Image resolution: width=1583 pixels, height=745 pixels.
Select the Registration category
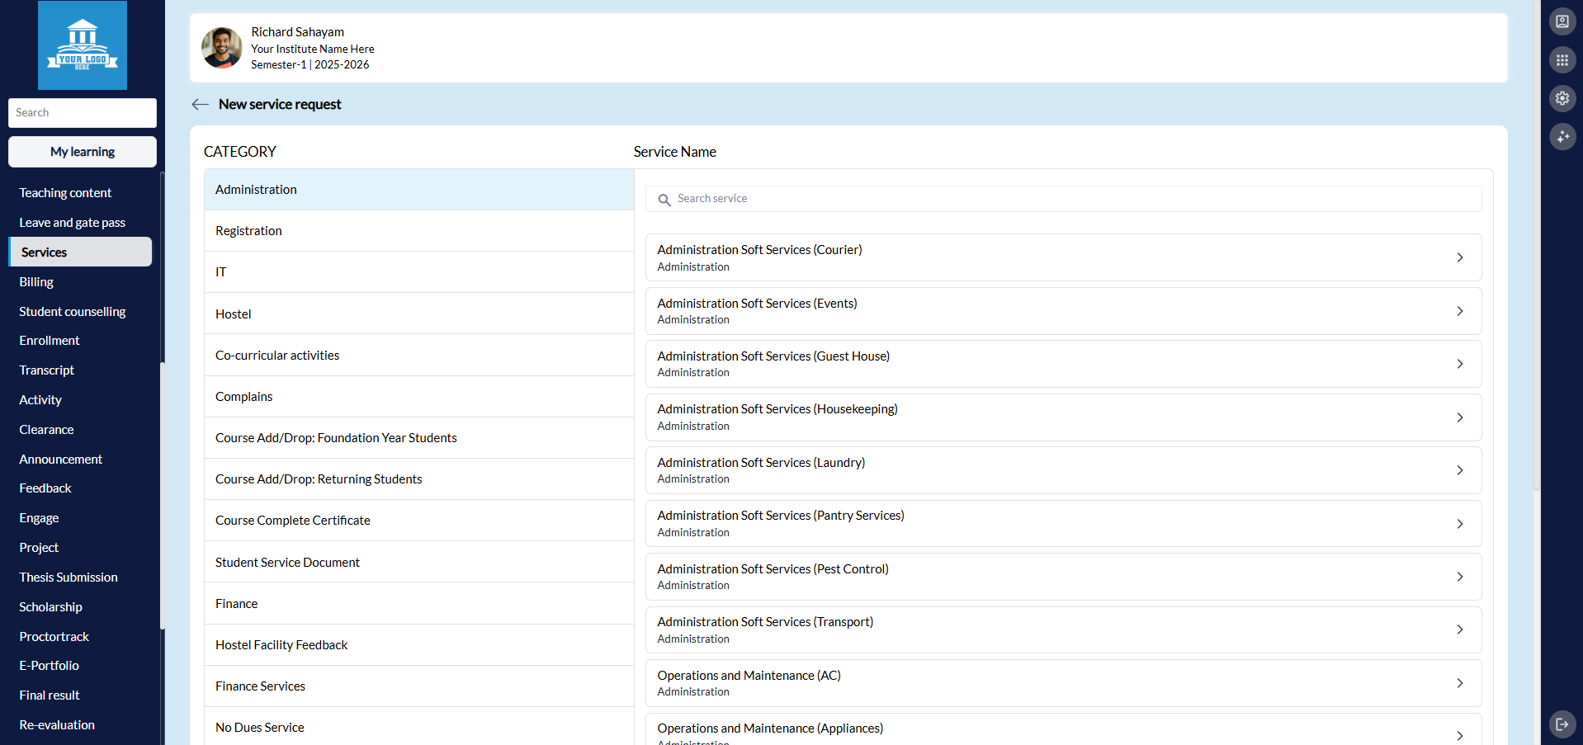pos(248,231)
